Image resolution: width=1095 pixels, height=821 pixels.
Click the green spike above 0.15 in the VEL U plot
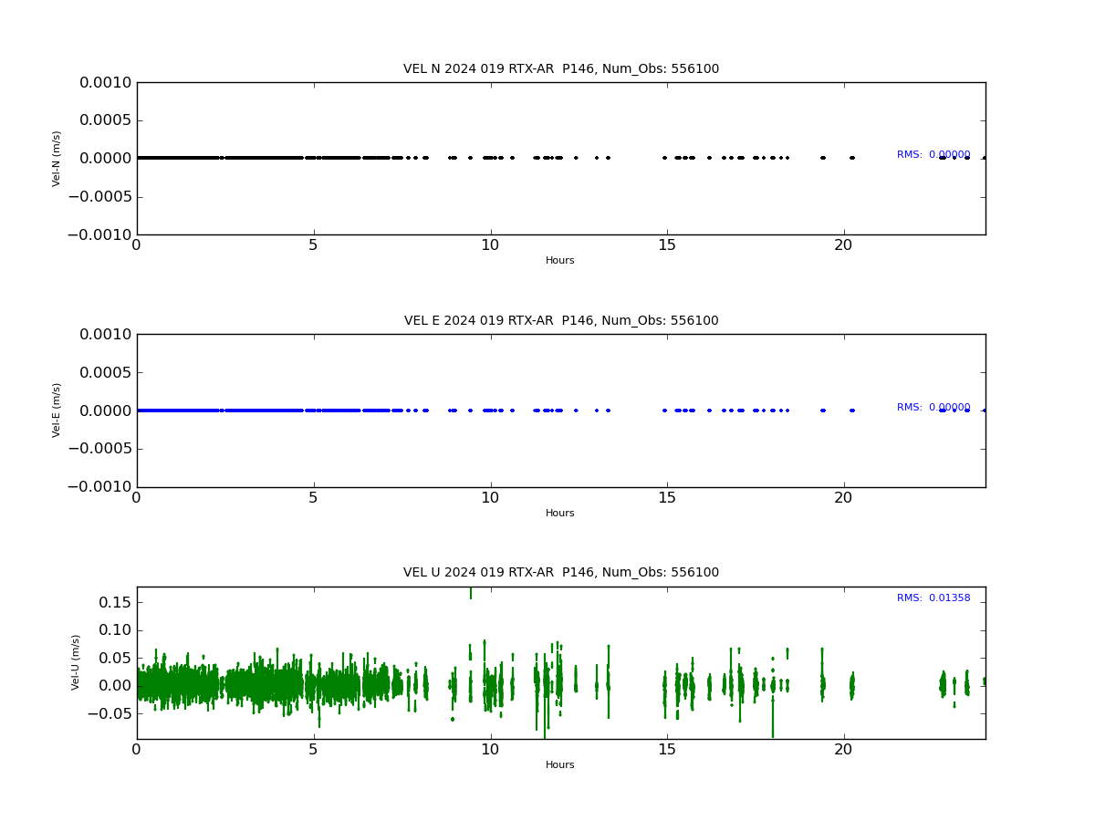click(471, 593)
